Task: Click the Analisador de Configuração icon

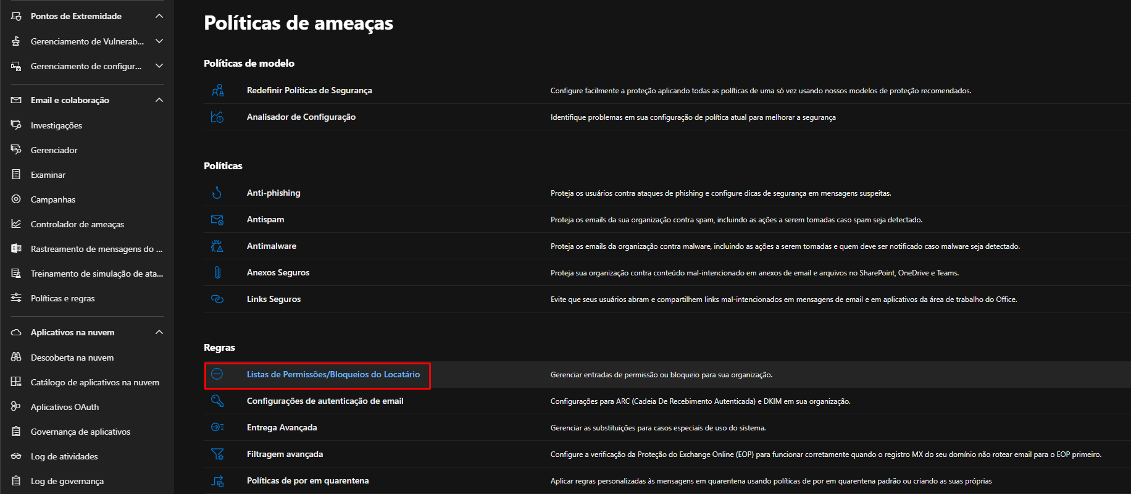Action: (x=217, y=117)
